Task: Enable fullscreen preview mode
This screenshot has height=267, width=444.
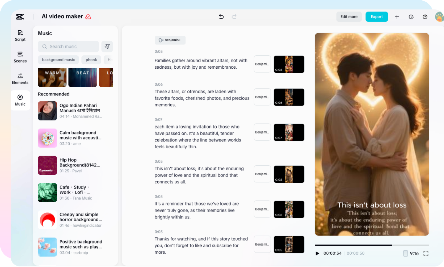Action: tap(426, 253)
